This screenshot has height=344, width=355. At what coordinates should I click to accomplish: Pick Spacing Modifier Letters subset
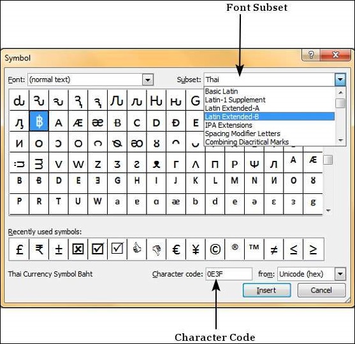269,134
